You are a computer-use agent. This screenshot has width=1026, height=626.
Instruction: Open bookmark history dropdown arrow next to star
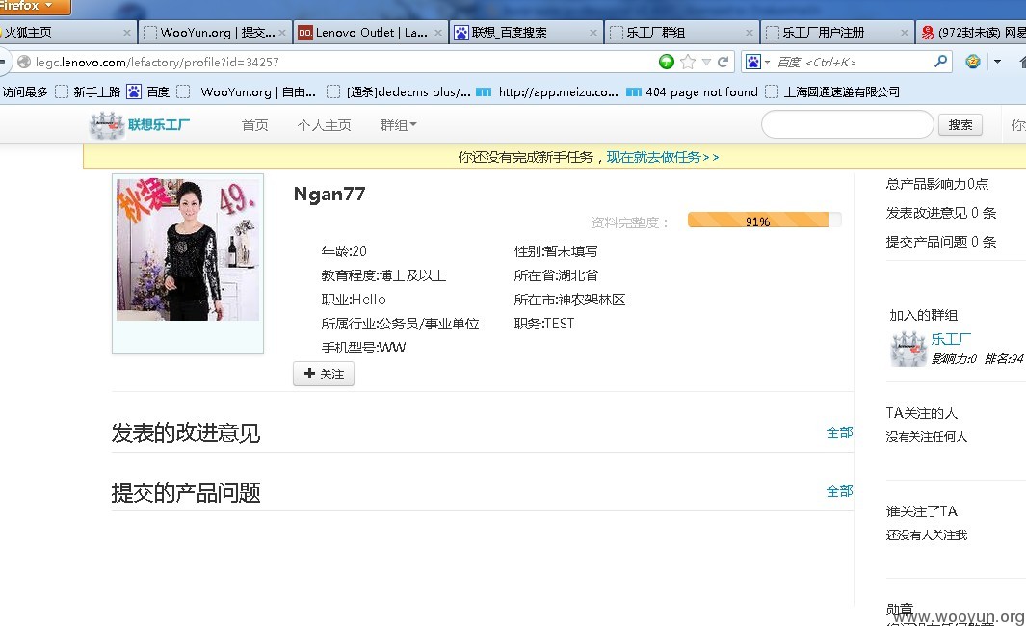point(706,63)
